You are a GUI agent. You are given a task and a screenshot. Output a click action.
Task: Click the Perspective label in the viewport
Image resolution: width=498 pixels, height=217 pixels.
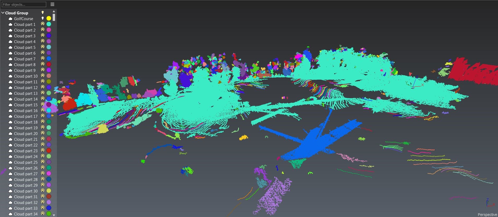487,214
